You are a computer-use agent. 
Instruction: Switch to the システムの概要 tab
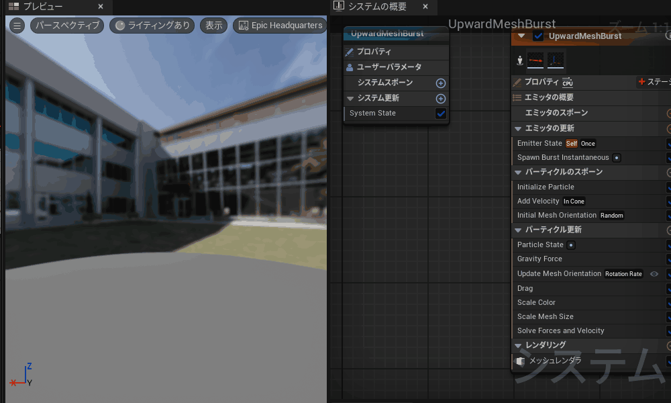click(376, 7)
